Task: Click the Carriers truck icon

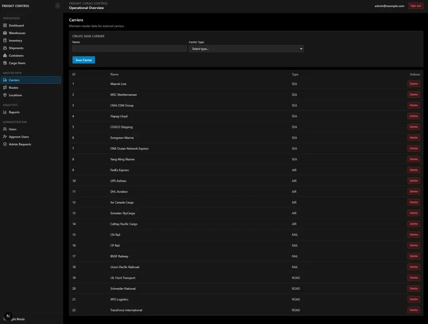Action: 5,80
